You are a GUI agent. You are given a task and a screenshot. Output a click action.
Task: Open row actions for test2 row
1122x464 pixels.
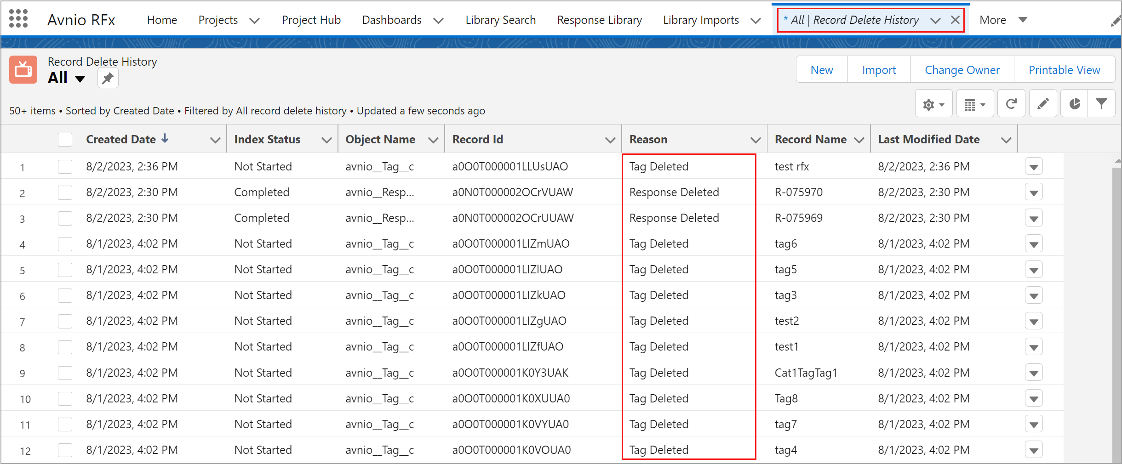pos(1034,321)
